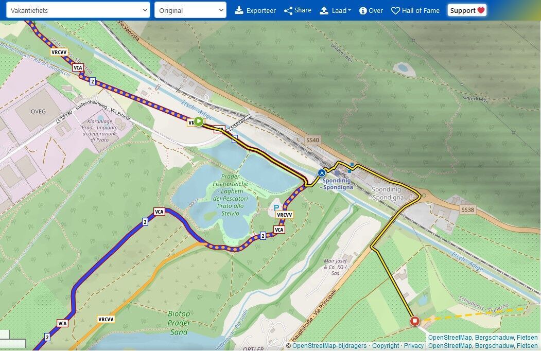Click the Spondinig train station icon
Screen dimensions: 541x351
(322, 173)
